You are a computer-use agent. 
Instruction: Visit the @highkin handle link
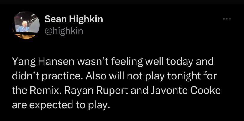(64, 30)
